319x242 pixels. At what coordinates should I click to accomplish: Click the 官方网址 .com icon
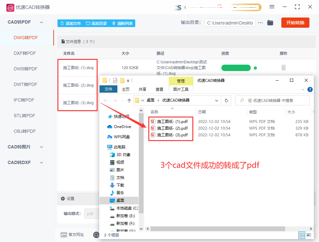click(x=64, y=235)
